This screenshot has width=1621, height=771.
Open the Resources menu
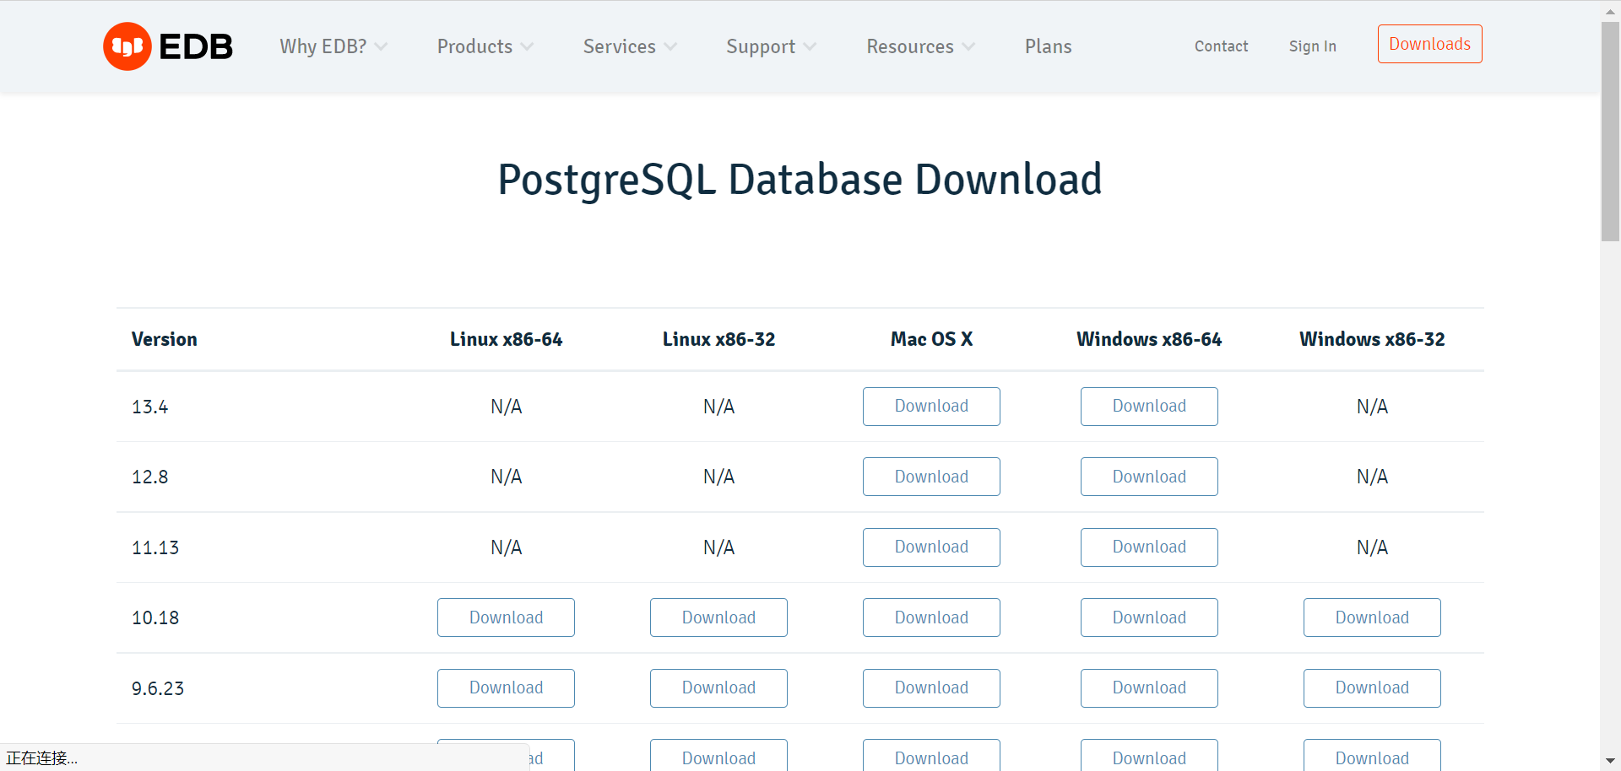click(910, 46)
